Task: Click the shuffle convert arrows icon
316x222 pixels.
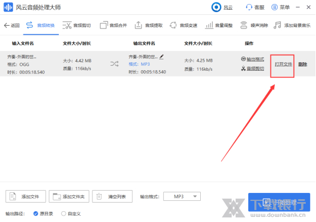Action: point(115,64)
